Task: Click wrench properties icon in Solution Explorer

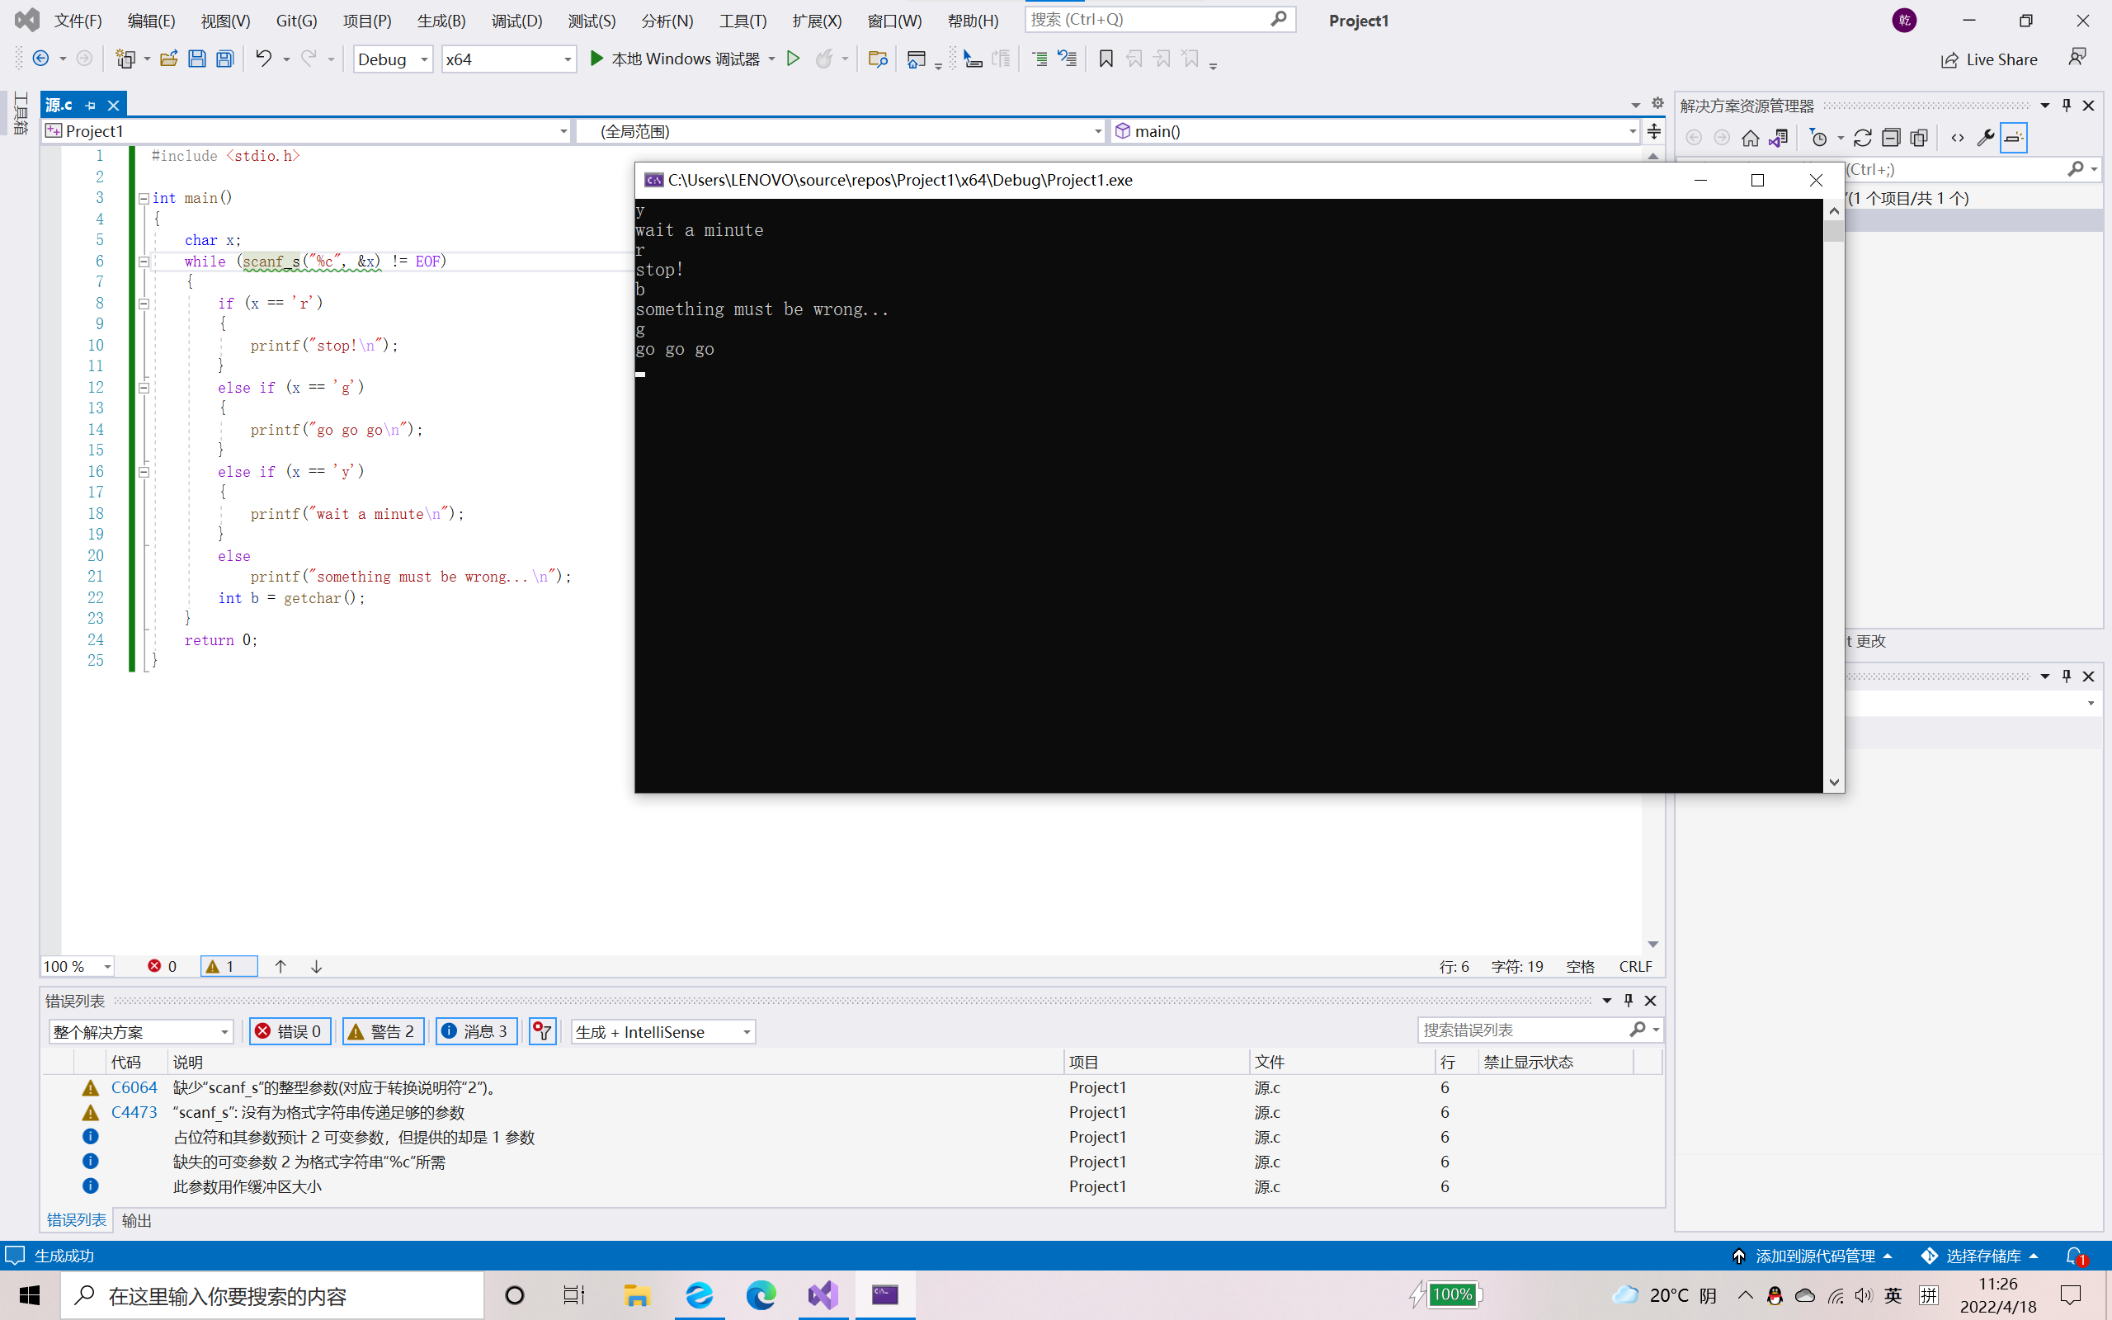Action: tap(1986, 138)
